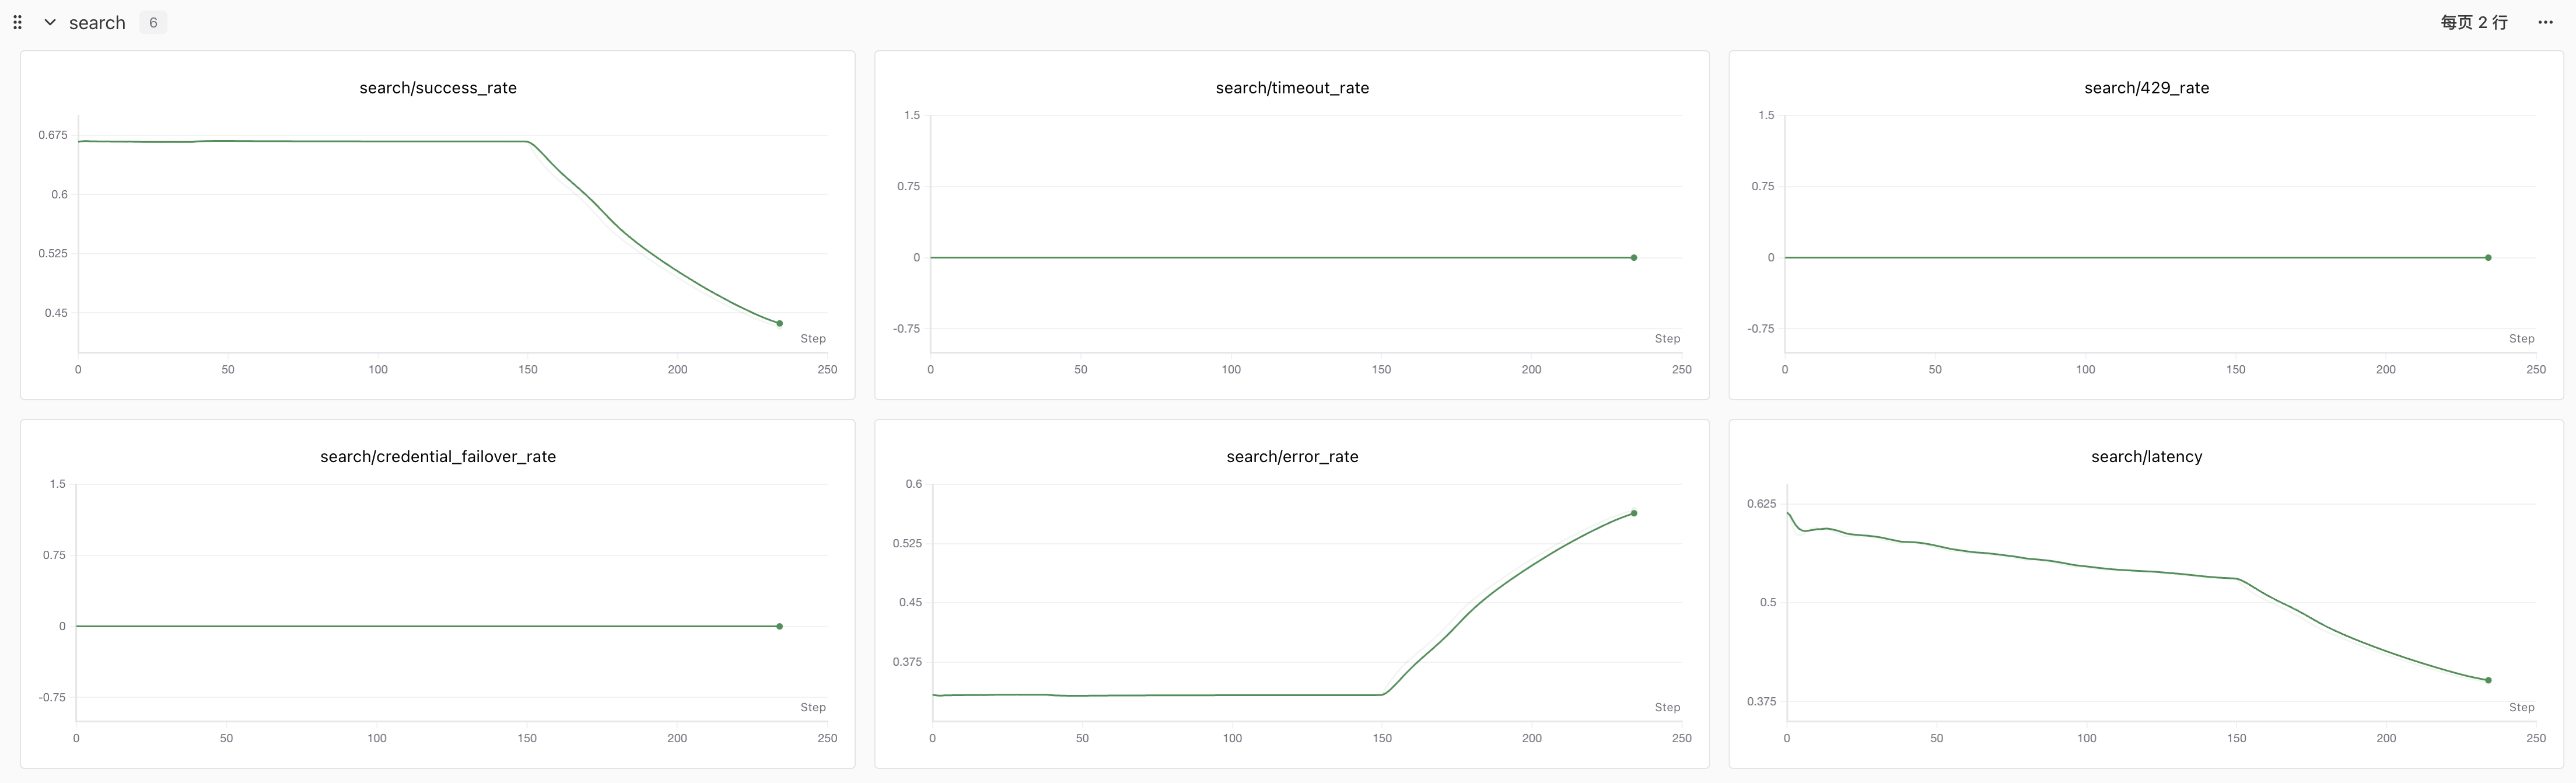Click the Step axis label on latency chart
This screenshot has height=783, width=2576.
pos(2521,707)
